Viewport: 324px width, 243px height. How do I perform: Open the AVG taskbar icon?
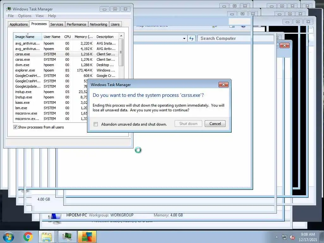point(87,237)
